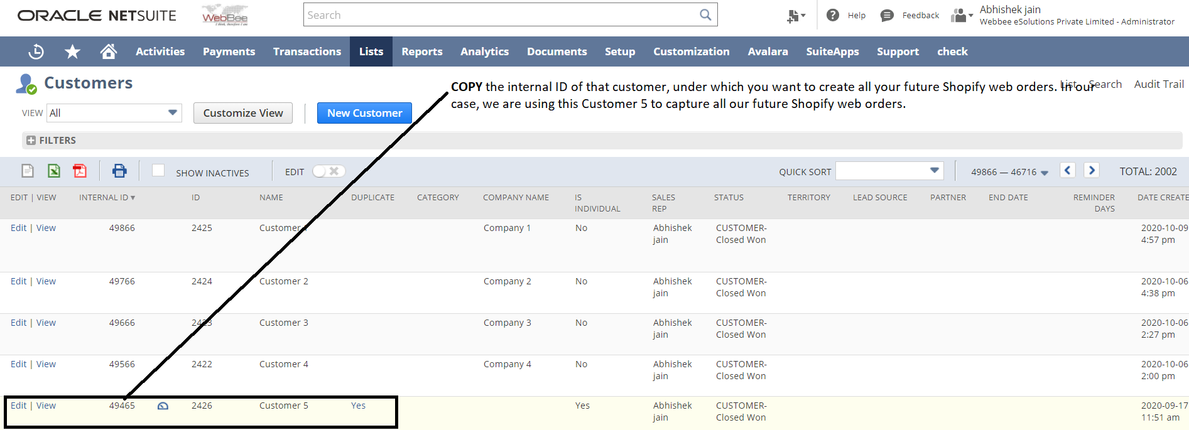This screenshot has height=430, width=1189.
Task: Export list to PDF icon
Action: 80,171
